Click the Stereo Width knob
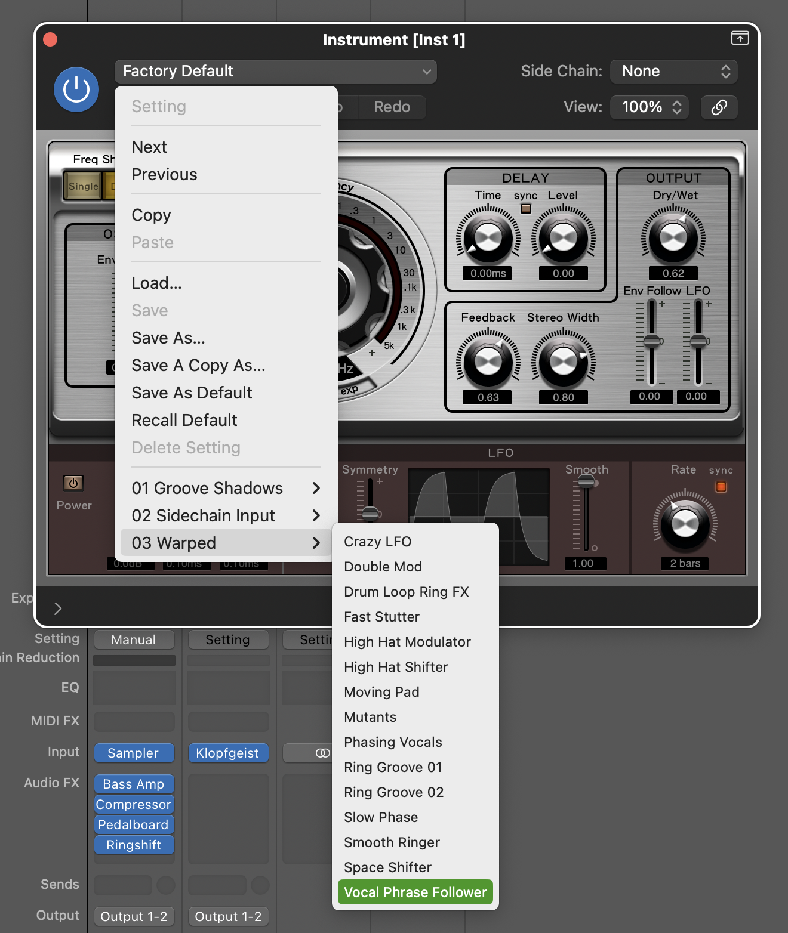The height and width of the screenshot is (933, 788). point(563,361)
